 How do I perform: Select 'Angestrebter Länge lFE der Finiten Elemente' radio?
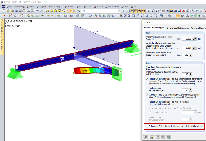pyautogui.click(x=150, y=108)
